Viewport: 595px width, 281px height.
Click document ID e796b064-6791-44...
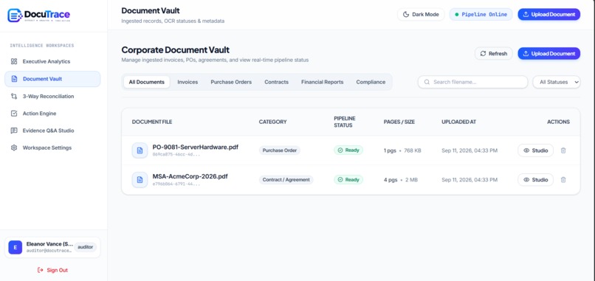pos(176,184)
